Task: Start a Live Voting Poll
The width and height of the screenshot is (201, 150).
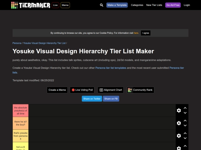Action: pyautogui.click(x=82, y=90)
